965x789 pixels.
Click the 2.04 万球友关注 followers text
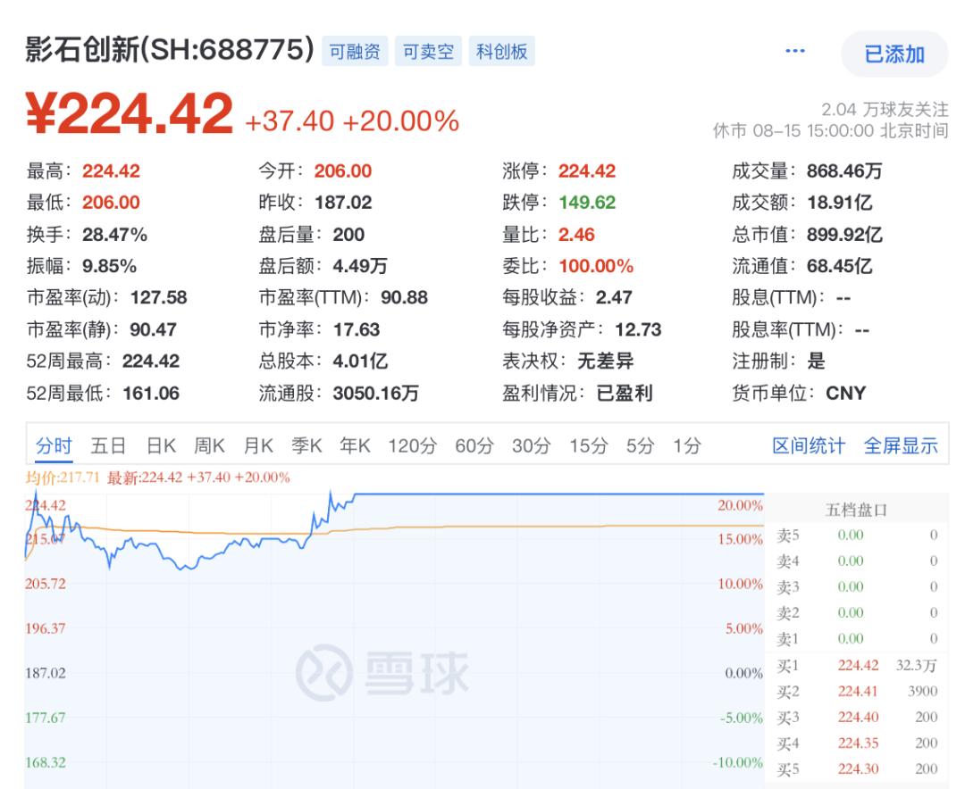pos(885,110)
